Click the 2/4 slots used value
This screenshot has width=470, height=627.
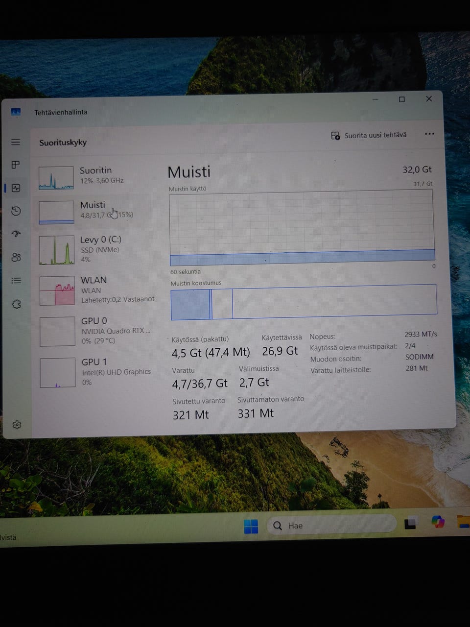(410, 345)
